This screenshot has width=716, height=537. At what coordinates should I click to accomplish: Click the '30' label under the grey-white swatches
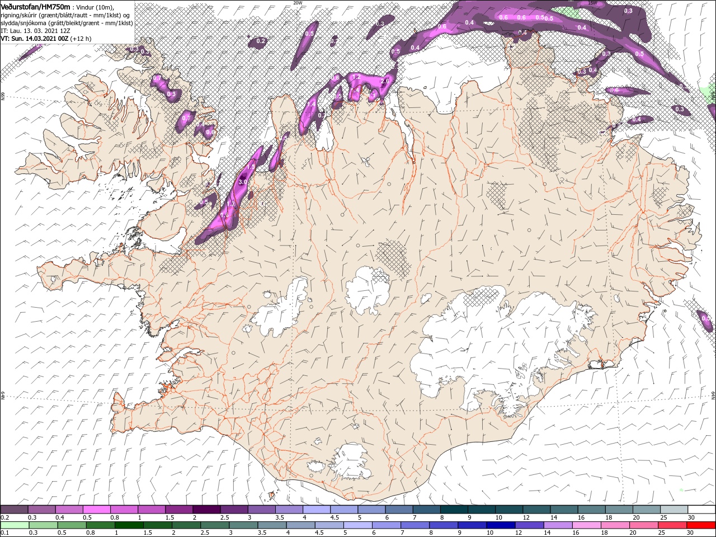[x=691, y=517]
